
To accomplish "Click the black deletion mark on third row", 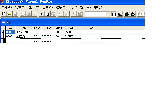I will (x=5, y=41).
